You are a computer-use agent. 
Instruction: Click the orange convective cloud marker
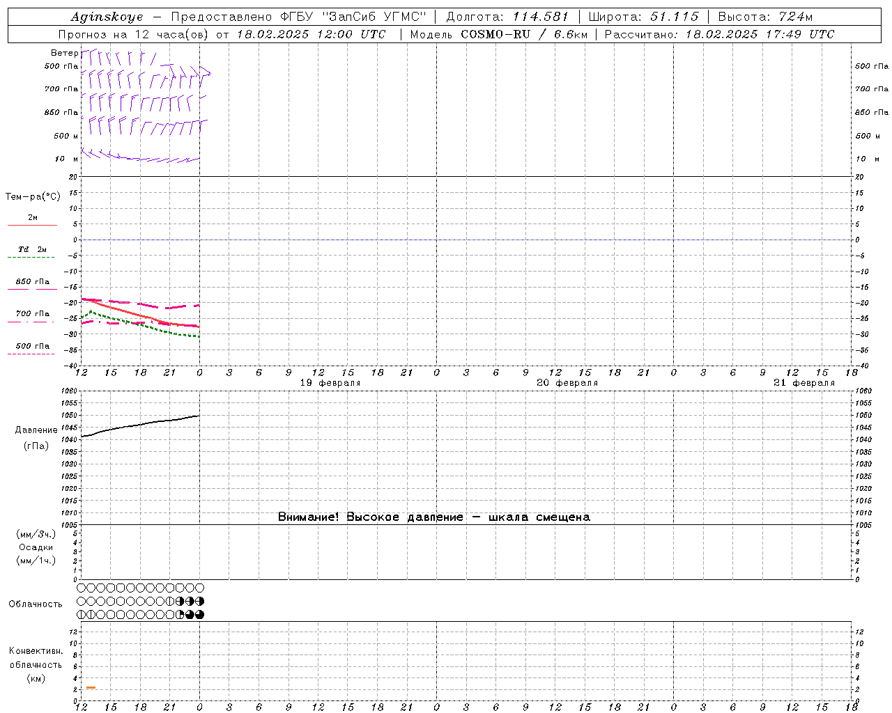tap(91, 688)
